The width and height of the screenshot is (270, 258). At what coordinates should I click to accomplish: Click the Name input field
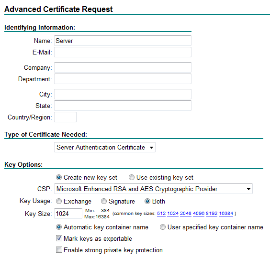point(123,41)
